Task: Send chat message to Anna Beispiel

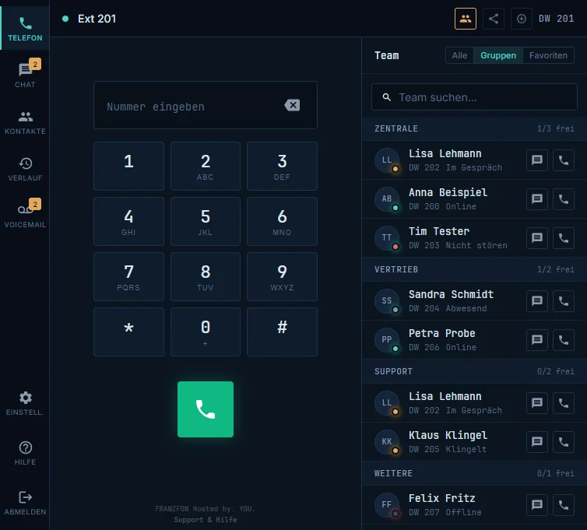Action: point(537,199)
